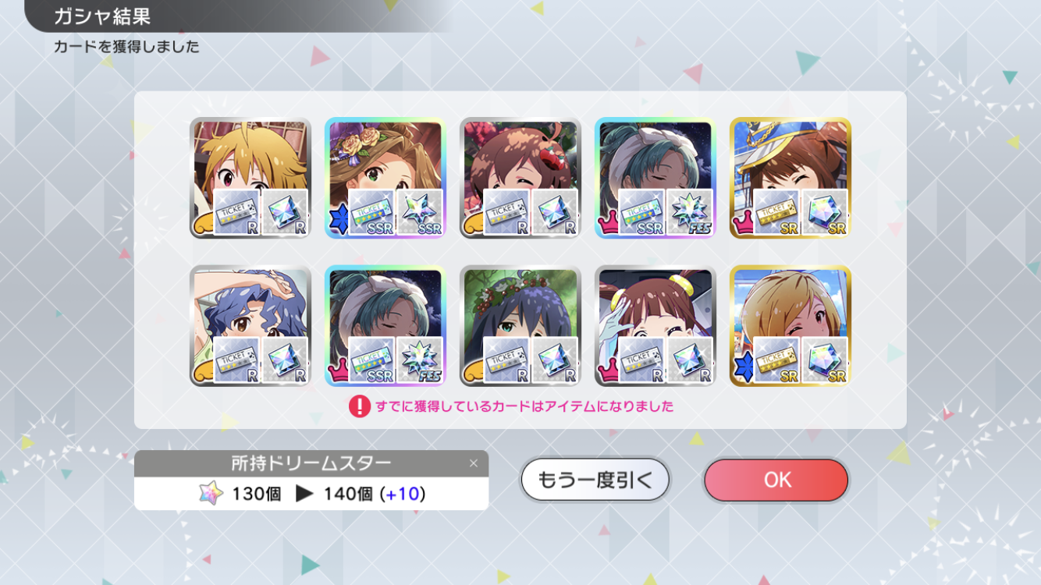Click the rainbow Dream Star icon
The height and width of the screenshot is (585, 1041).
[x=211, y=494]
